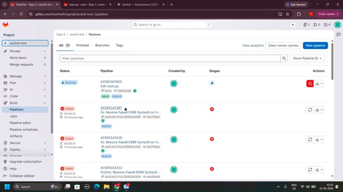Open the failed stage icon of pipeline #2595343332
The width and height of the screenshot is (343, 192).
212,169
